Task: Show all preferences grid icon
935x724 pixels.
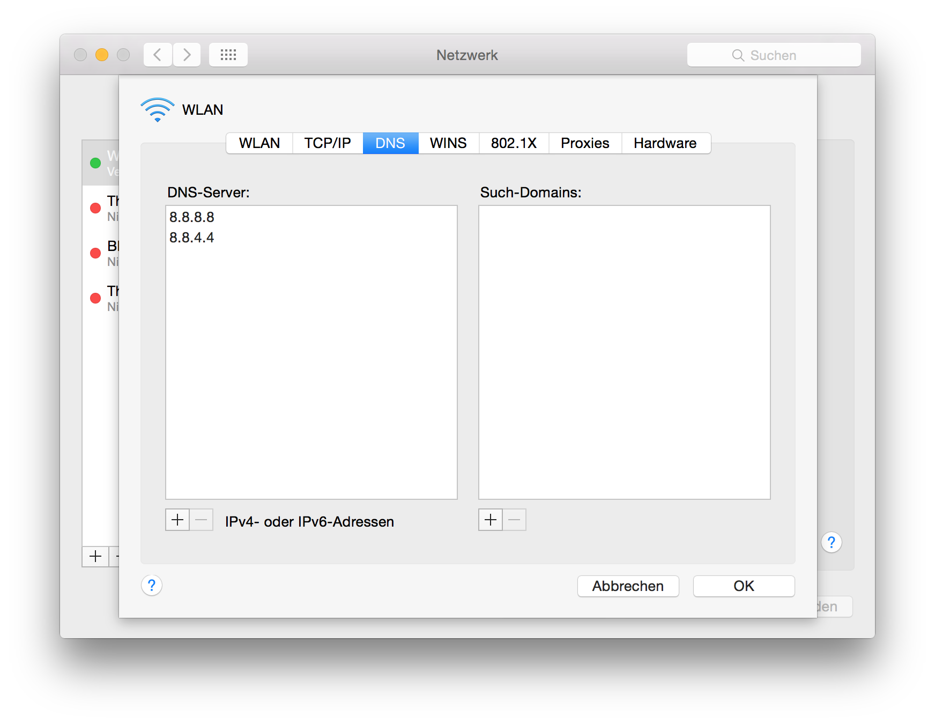Action: (228, 55)
